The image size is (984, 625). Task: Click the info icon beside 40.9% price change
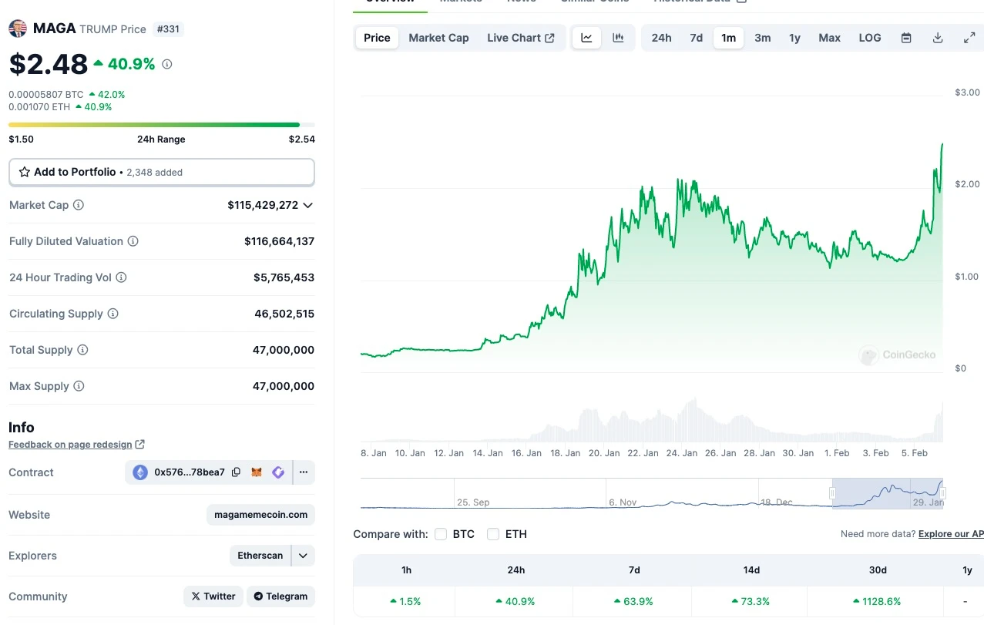click(x=167, y=65)
